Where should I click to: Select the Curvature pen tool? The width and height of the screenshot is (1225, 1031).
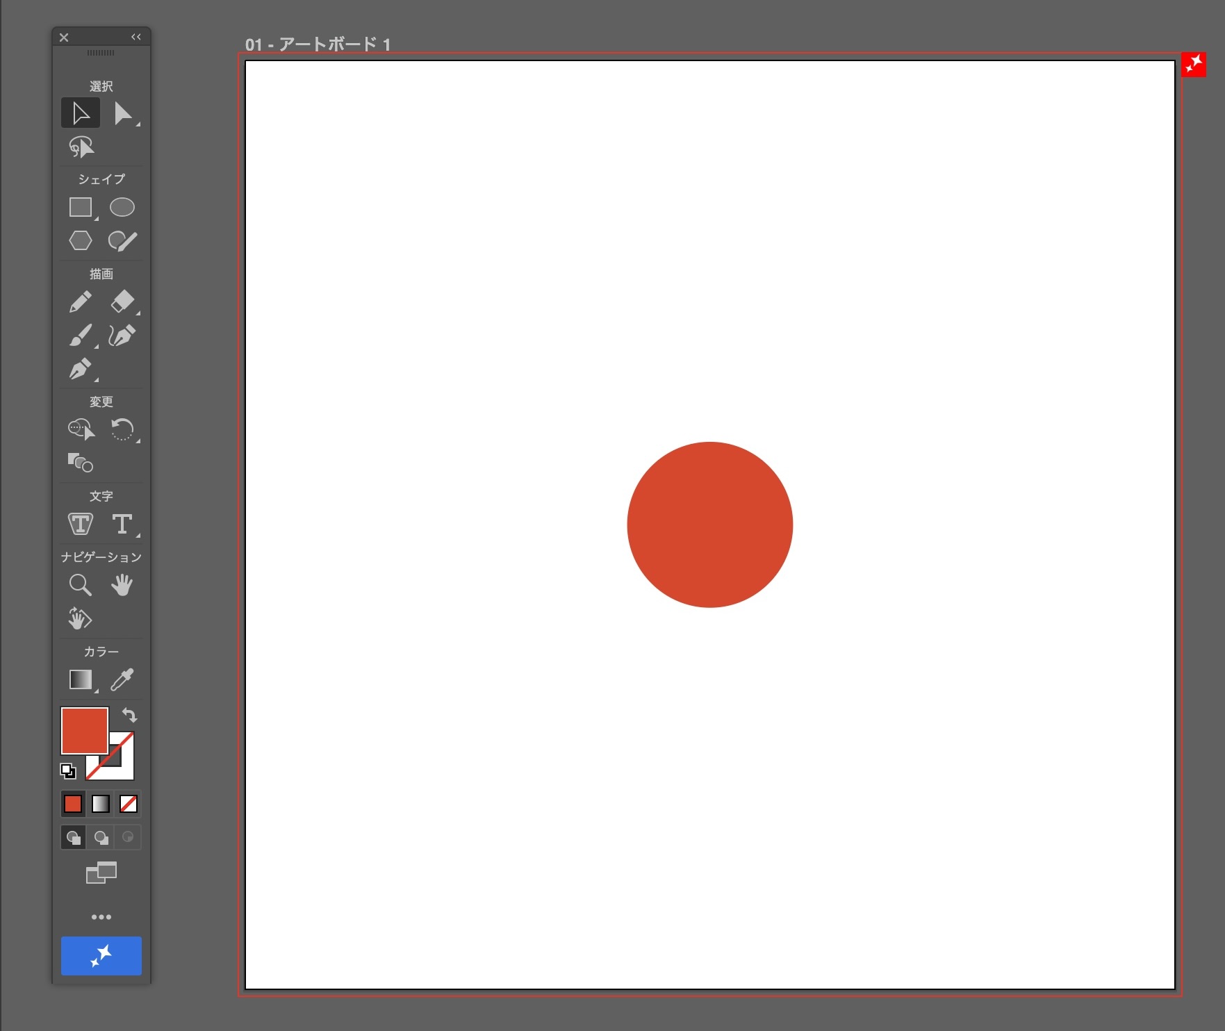click(122, 336)
